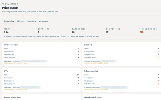Click Single source row in AC Accessories card
This screenshot has height=100, width=161.
41,55
